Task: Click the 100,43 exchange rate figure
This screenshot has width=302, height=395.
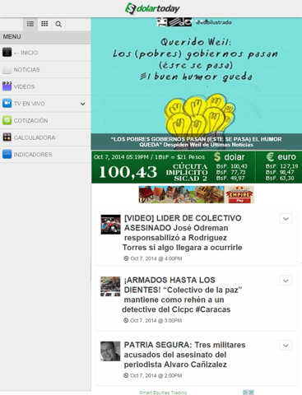Action: [128, 172]
